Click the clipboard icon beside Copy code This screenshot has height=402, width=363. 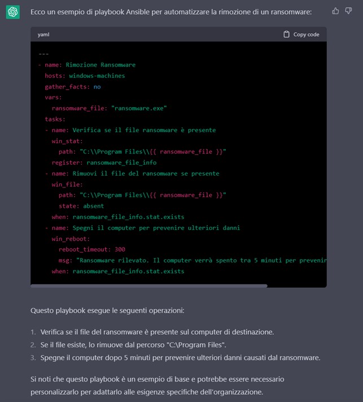[286, 34]
